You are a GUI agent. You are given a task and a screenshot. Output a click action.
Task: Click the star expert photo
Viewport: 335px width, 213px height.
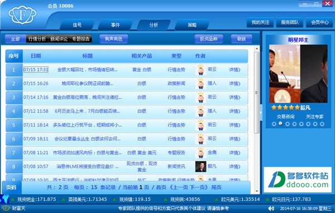tap(298, 74)
